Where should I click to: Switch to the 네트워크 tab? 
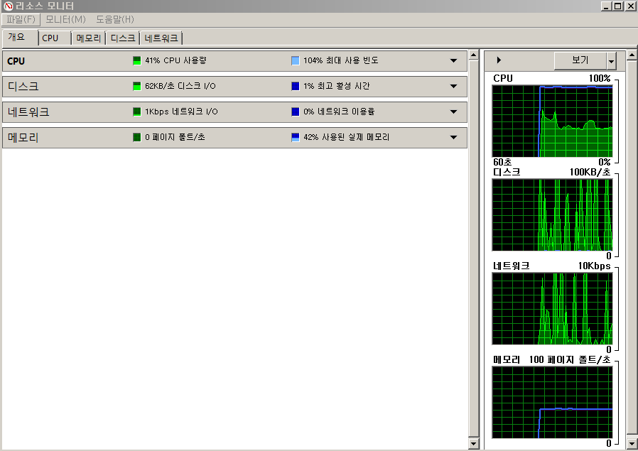click(x=161, y=38)
